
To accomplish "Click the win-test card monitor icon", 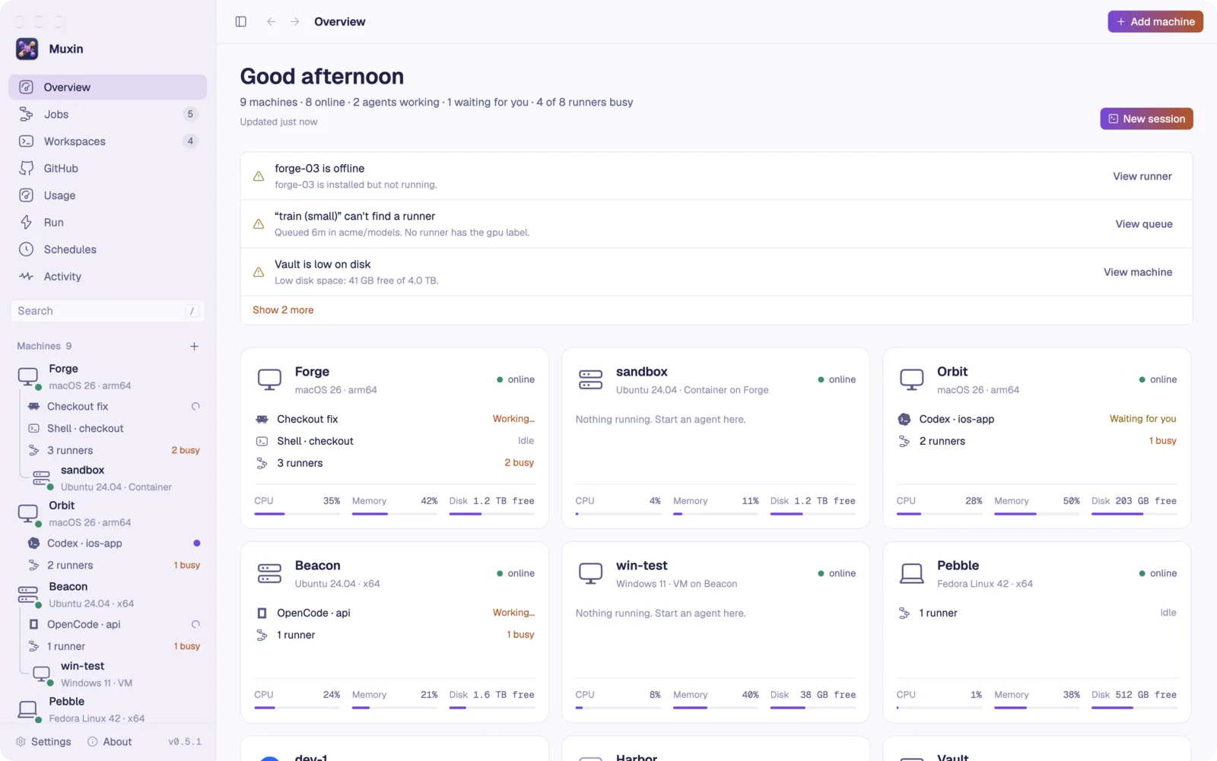I will pyautogui.click(x=590, y=573).
